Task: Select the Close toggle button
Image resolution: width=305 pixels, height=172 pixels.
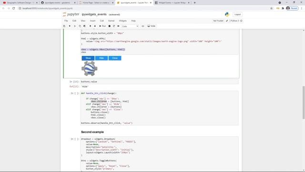Action: [x=115, y=58]
